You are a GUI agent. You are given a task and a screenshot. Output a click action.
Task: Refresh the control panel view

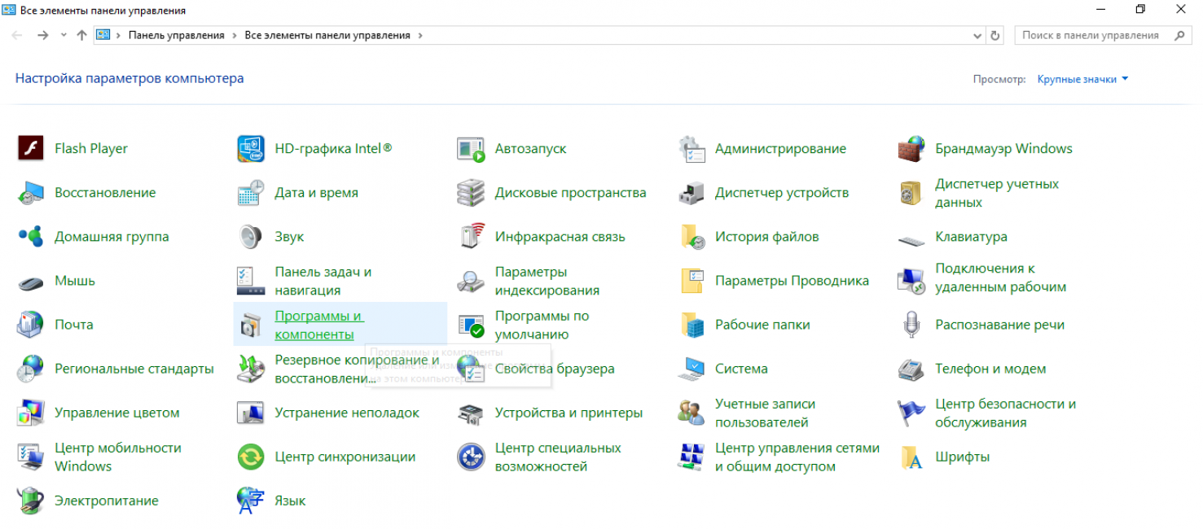coord(994,36)
